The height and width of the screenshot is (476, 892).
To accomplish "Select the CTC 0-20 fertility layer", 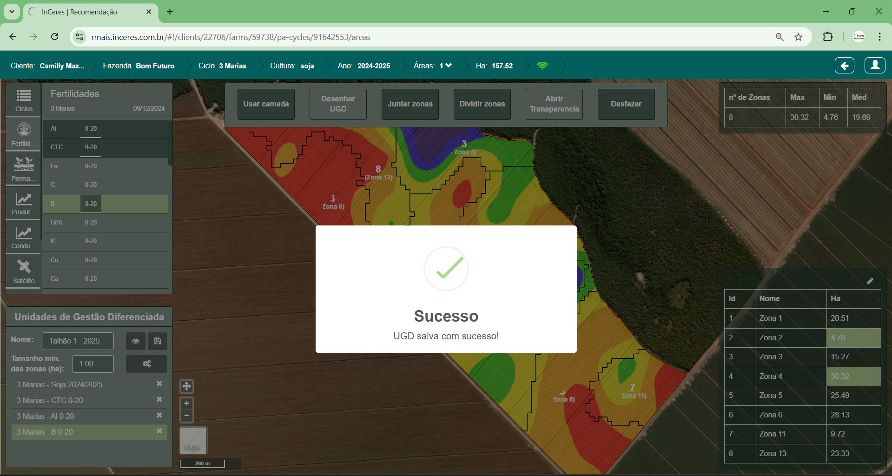I will point(106,147).
